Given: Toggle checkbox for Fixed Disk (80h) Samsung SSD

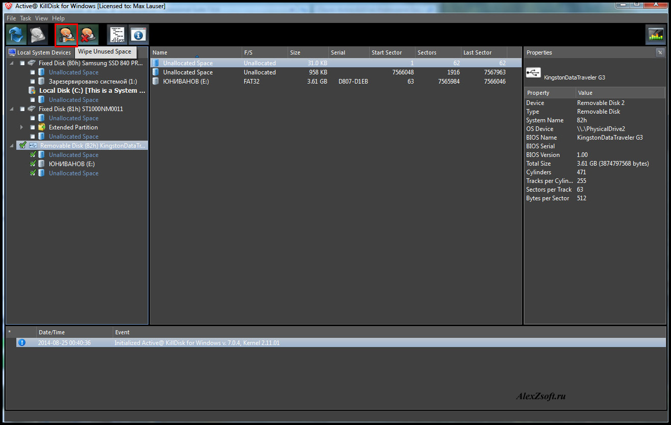Looking at the screenshot, I should 22,63.
